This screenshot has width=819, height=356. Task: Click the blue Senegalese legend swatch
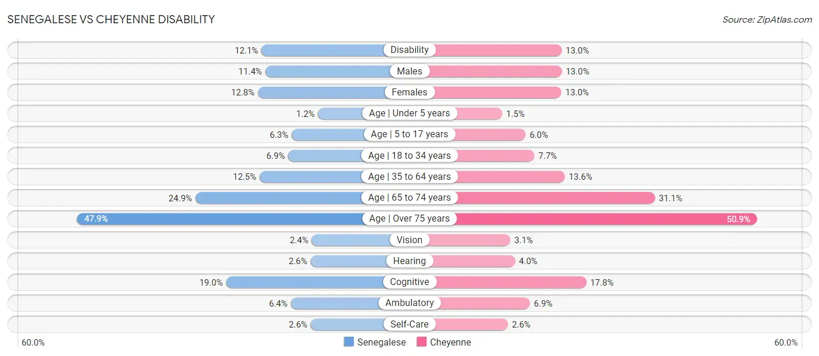(x=349, y=342)
